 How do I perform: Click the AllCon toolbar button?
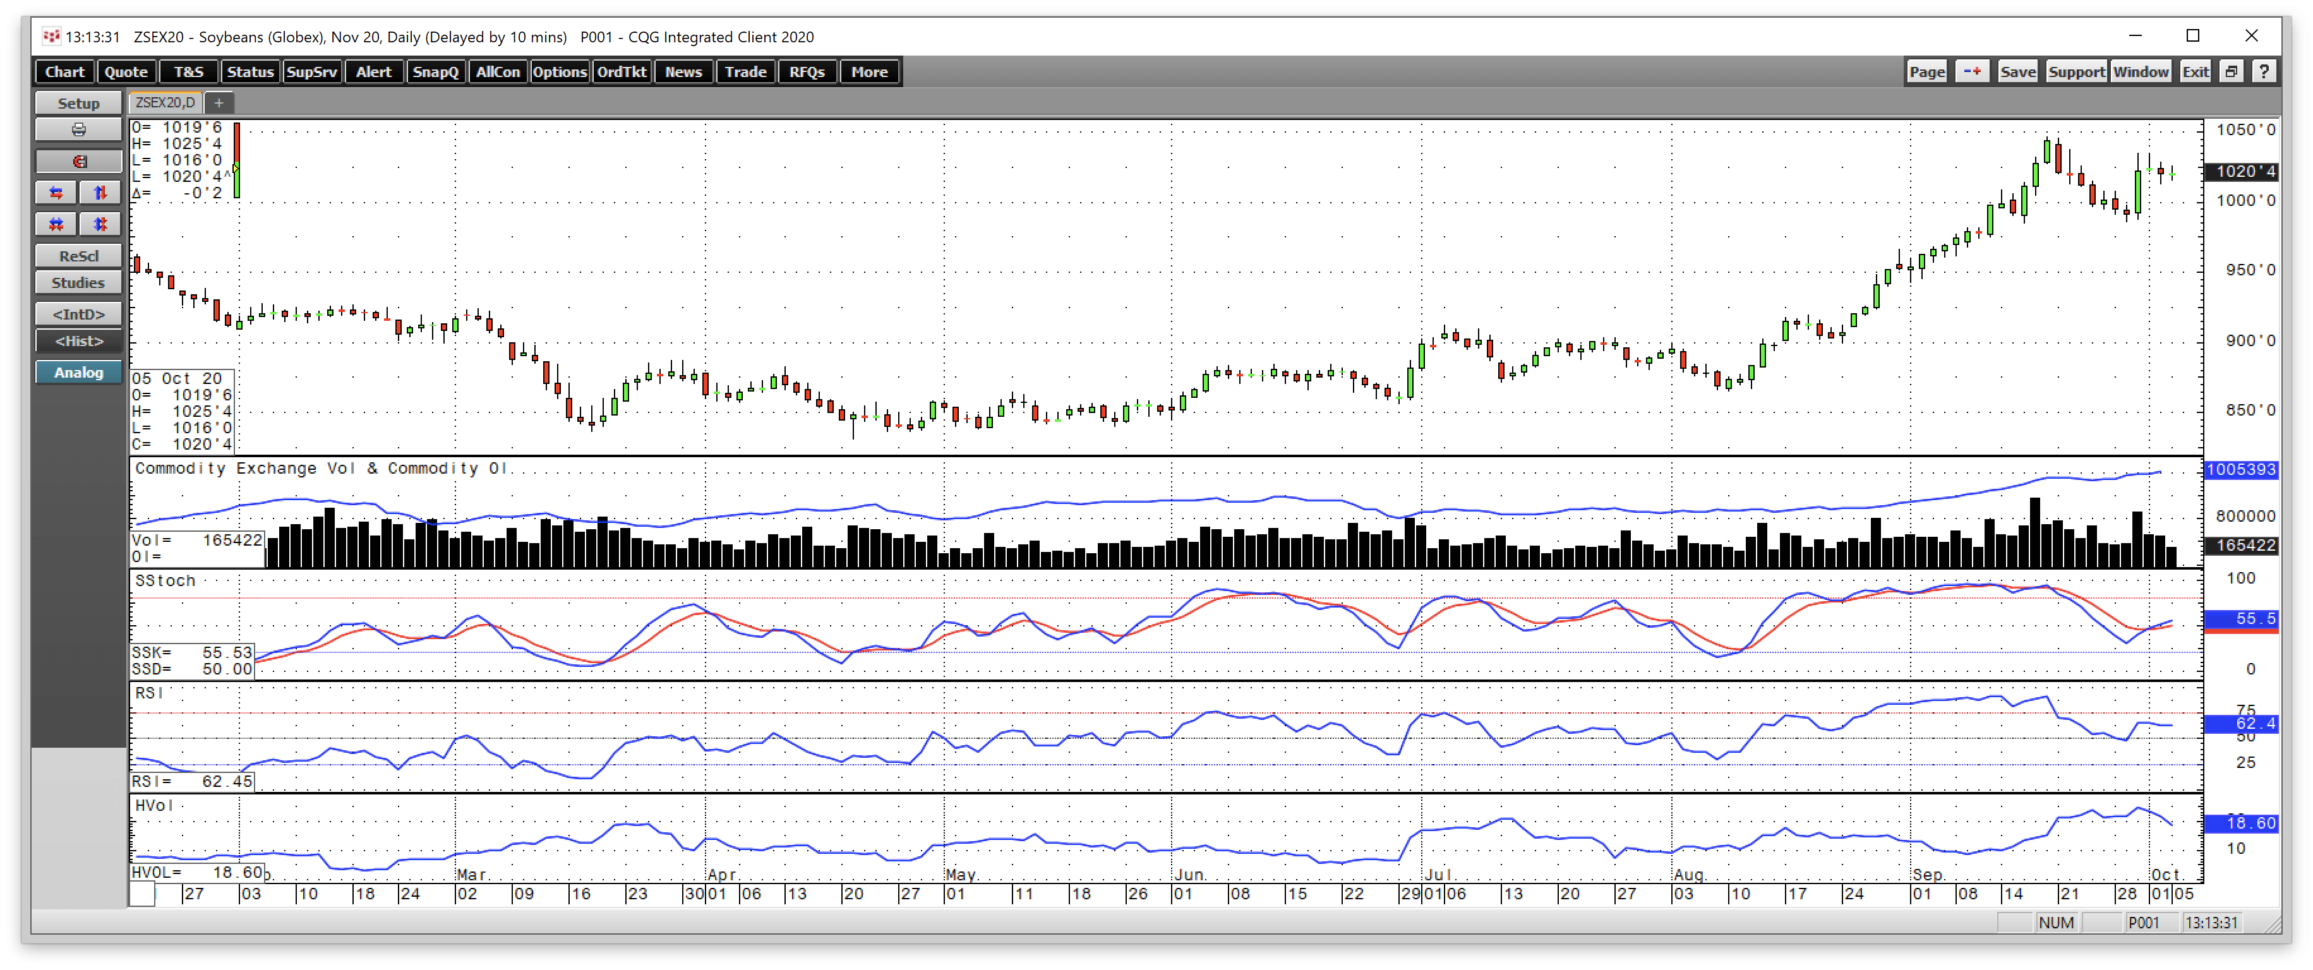(x=498, y=72)
